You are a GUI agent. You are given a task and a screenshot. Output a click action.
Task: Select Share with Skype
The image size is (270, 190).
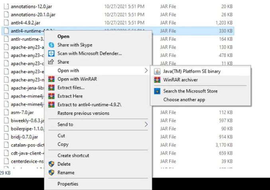(x=98, y=45)
